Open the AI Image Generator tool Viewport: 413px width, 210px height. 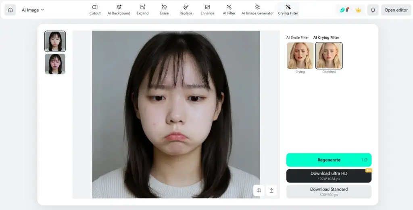pyautogui.click(x=258, y=10)
